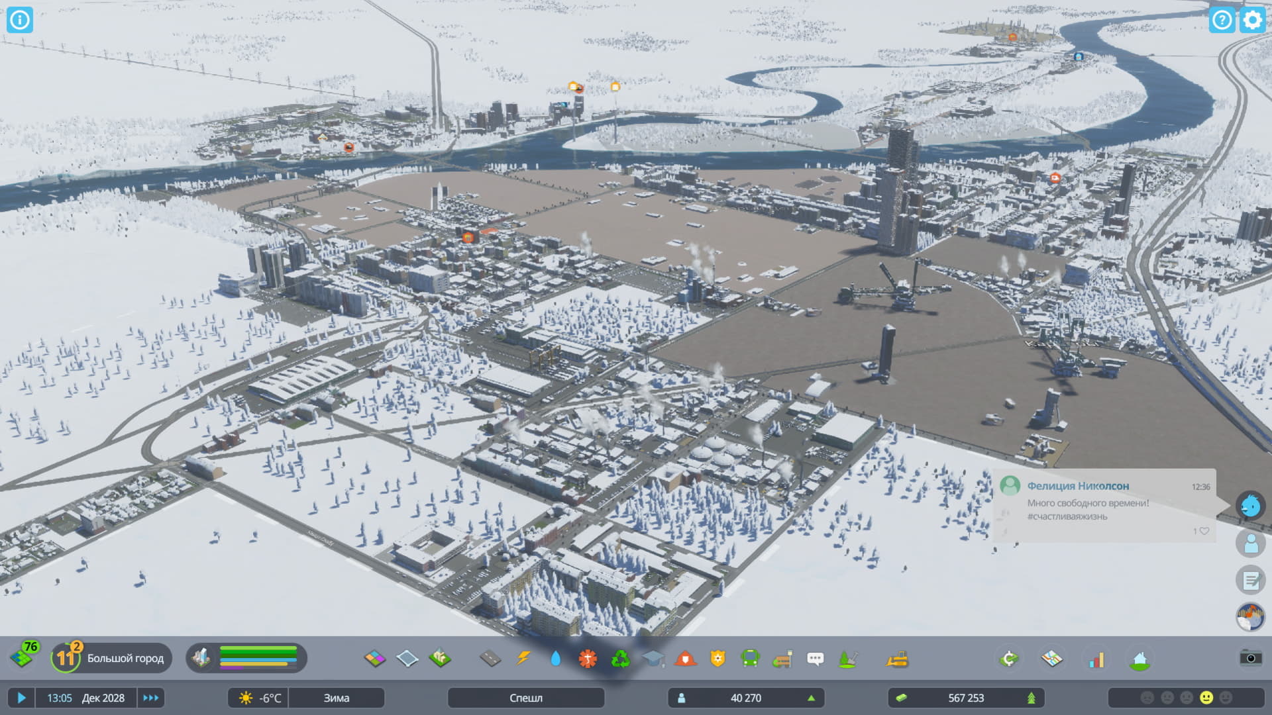Open the Education menu

coord(653,658)
